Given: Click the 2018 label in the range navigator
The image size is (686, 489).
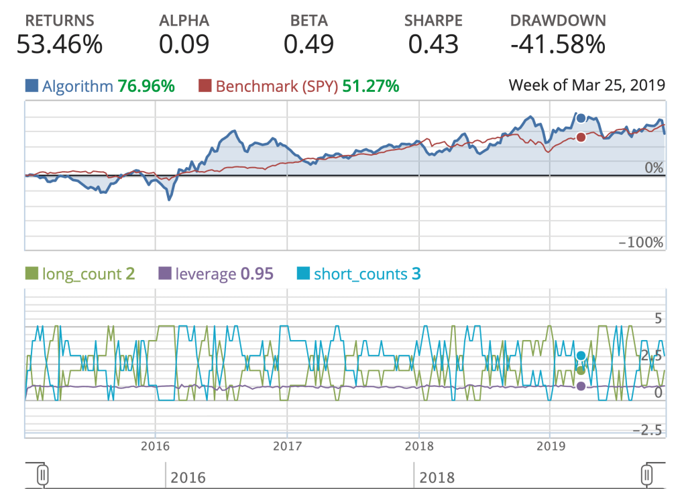Looking at the screenshot, I should 437,478.
